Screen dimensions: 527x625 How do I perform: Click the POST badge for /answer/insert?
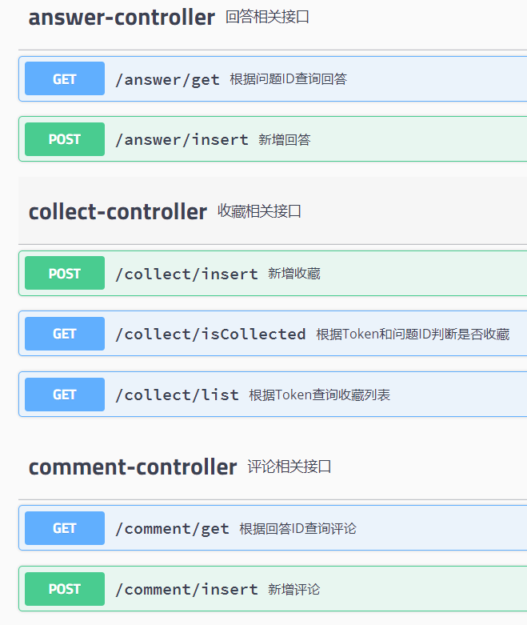65,139
